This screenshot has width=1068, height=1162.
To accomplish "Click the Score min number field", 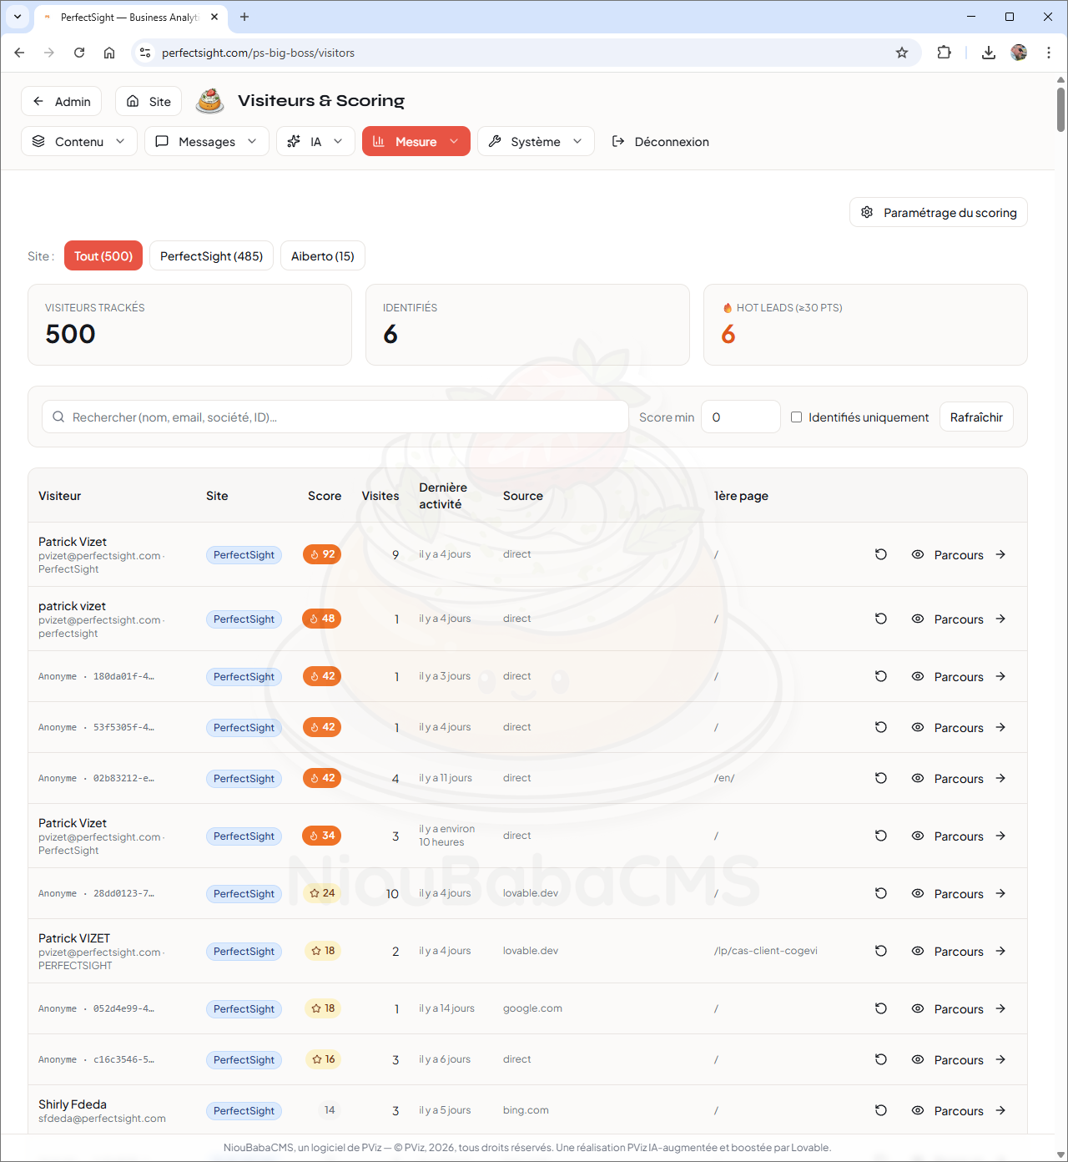I will (x=741, y=417).
